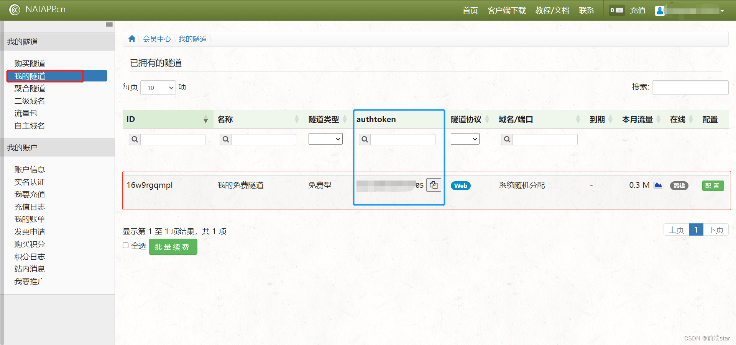Open 购买积分 in the sidebar

[x=30, y=244]
